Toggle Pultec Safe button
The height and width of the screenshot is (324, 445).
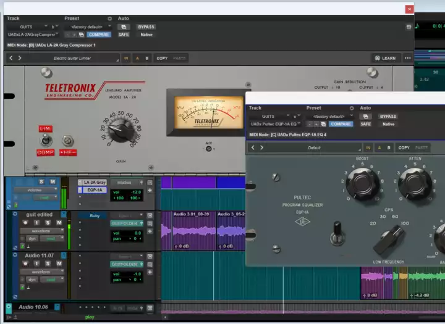click(365, 124)
